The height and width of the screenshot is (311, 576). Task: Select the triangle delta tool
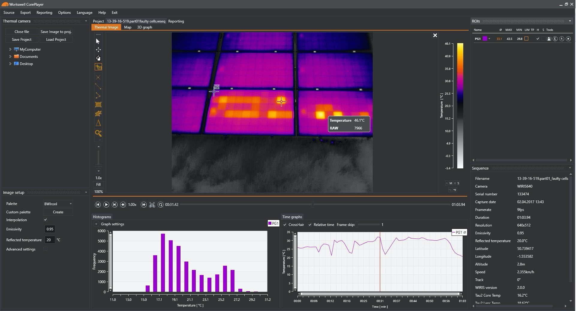pos(98,123)
